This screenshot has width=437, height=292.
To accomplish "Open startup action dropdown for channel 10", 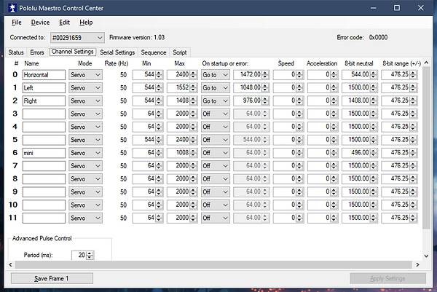I will (216, 205).
